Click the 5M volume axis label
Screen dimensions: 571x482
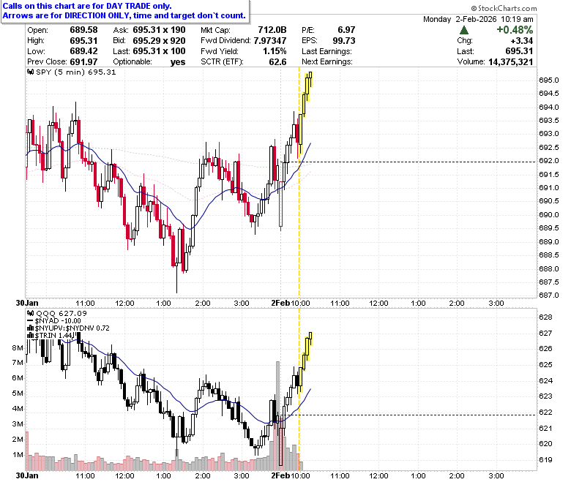(18, 393)
